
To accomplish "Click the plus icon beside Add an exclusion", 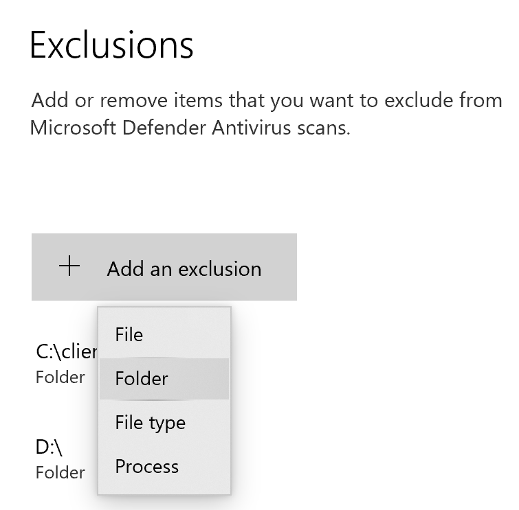I will coord(69,267).
